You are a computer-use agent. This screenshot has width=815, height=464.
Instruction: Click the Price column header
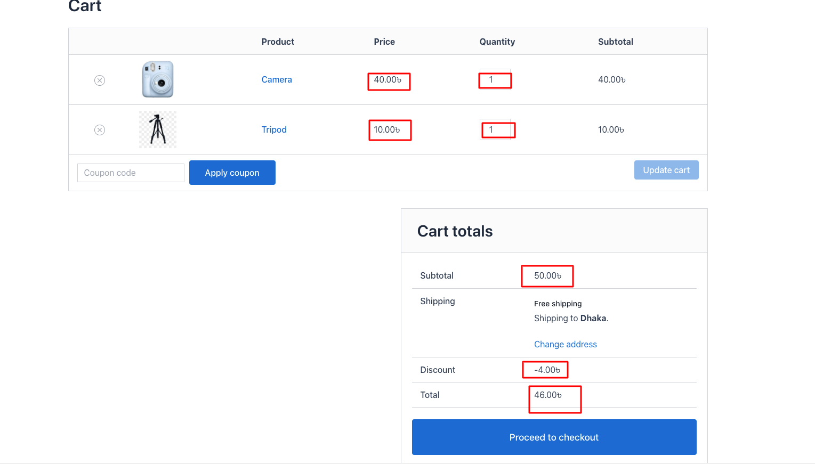(384, 42)
